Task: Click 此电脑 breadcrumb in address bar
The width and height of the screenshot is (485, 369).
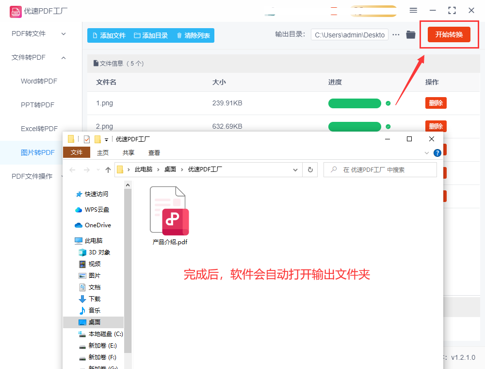Action: [144, 169]
